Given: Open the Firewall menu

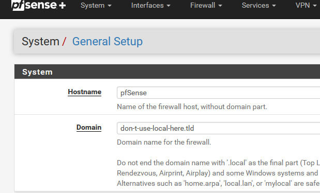Looking at the screenshot, I should coord(206,6).
